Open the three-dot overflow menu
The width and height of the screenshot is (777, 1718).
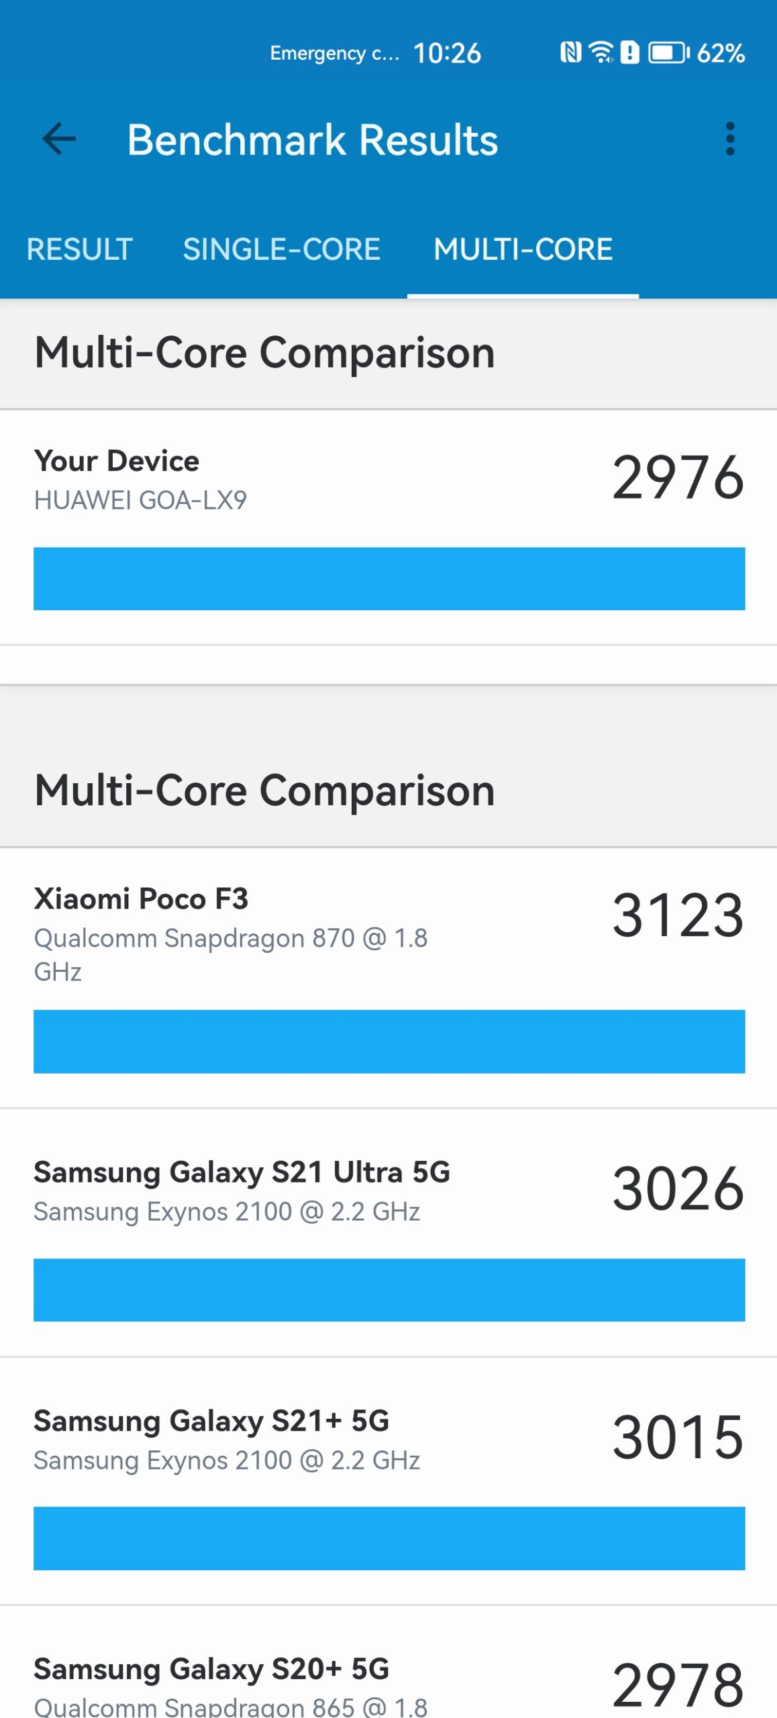[730, 139]
